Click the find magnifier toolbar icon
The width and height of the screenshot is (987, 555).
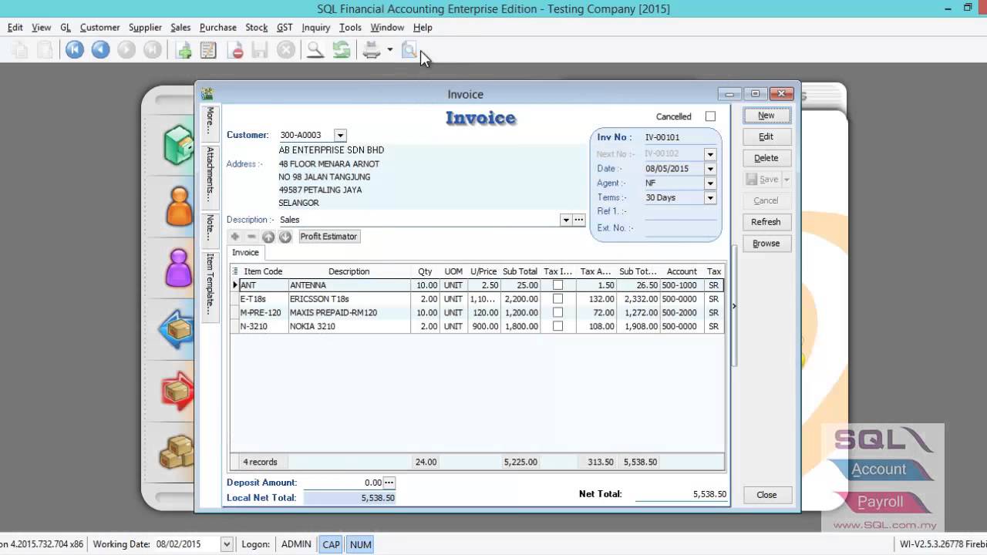(x=315, y=50)
